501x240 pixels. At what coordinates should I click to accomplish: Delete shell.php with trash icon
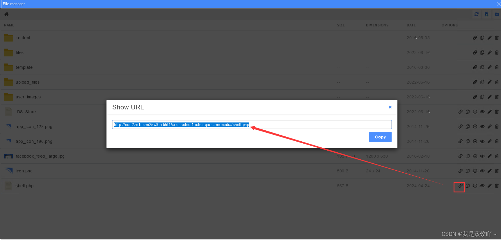click(497, 186)
